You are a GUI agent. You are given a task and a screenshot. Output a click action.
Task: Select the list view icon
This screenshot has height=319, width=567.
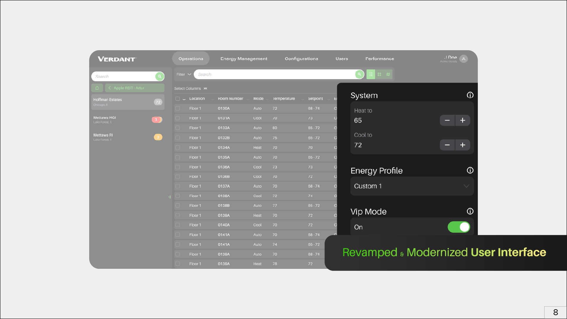coord(371,74)
